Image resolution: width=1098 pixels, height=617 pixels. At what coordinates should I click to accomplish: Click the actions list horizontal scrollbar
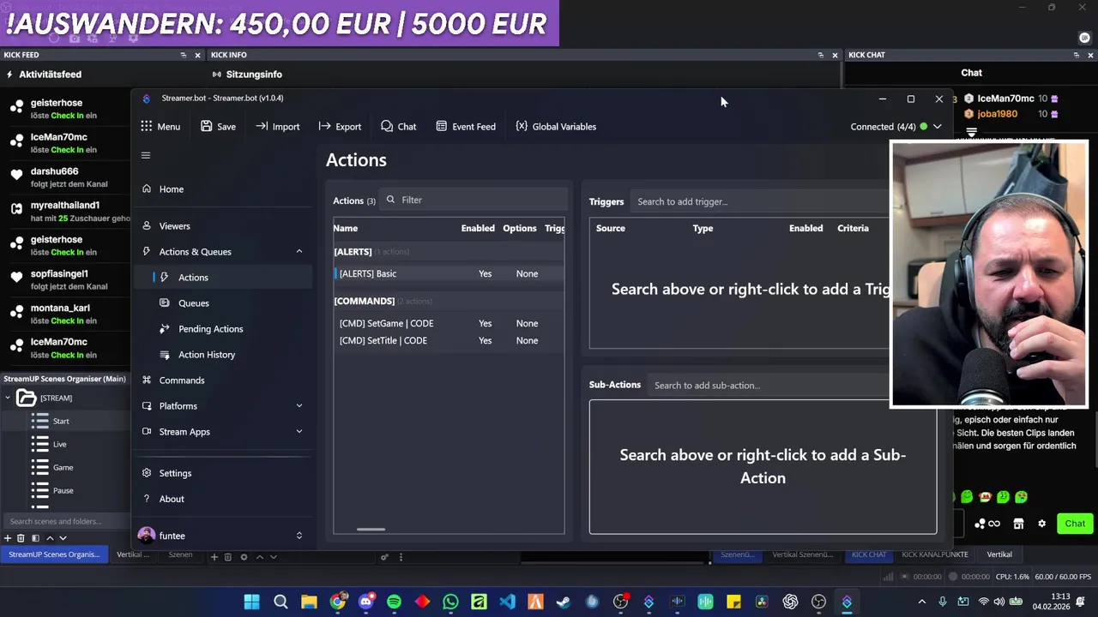point(371,530)
